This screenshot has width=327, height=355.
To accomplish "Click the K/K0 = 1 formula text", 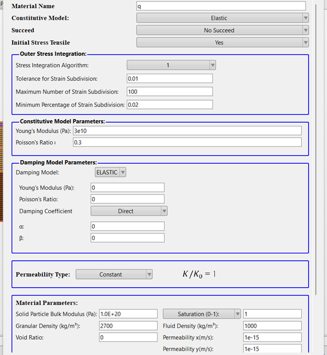I will tap(199, 274).
